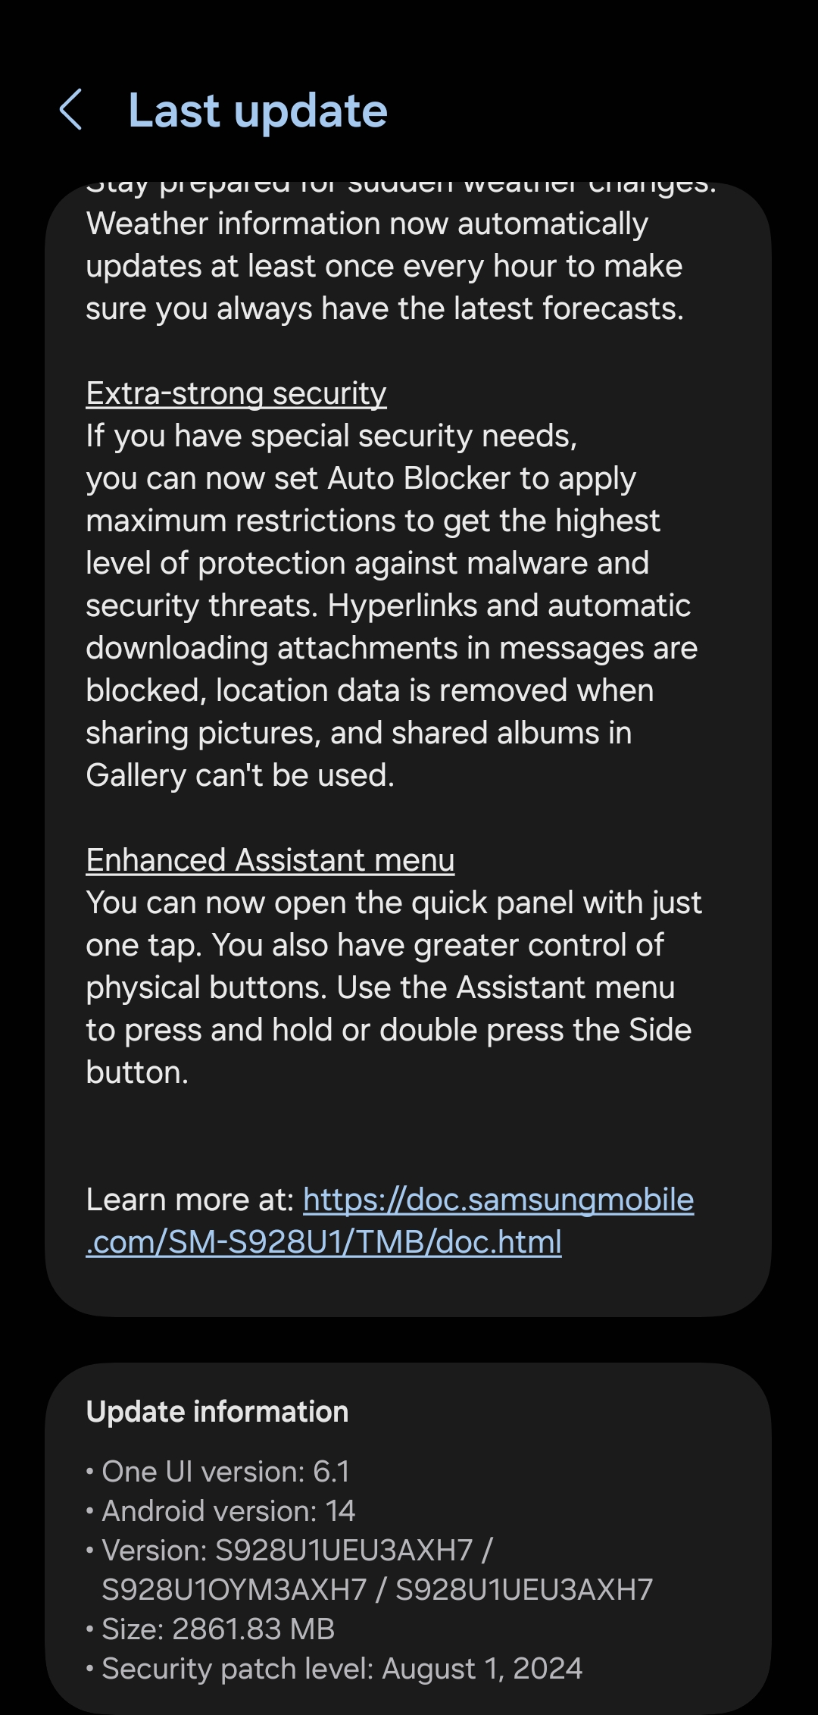The image size is (818, 1715).
Task: Select the Enhanced Assistant menu heading
Action: point(270,860)
